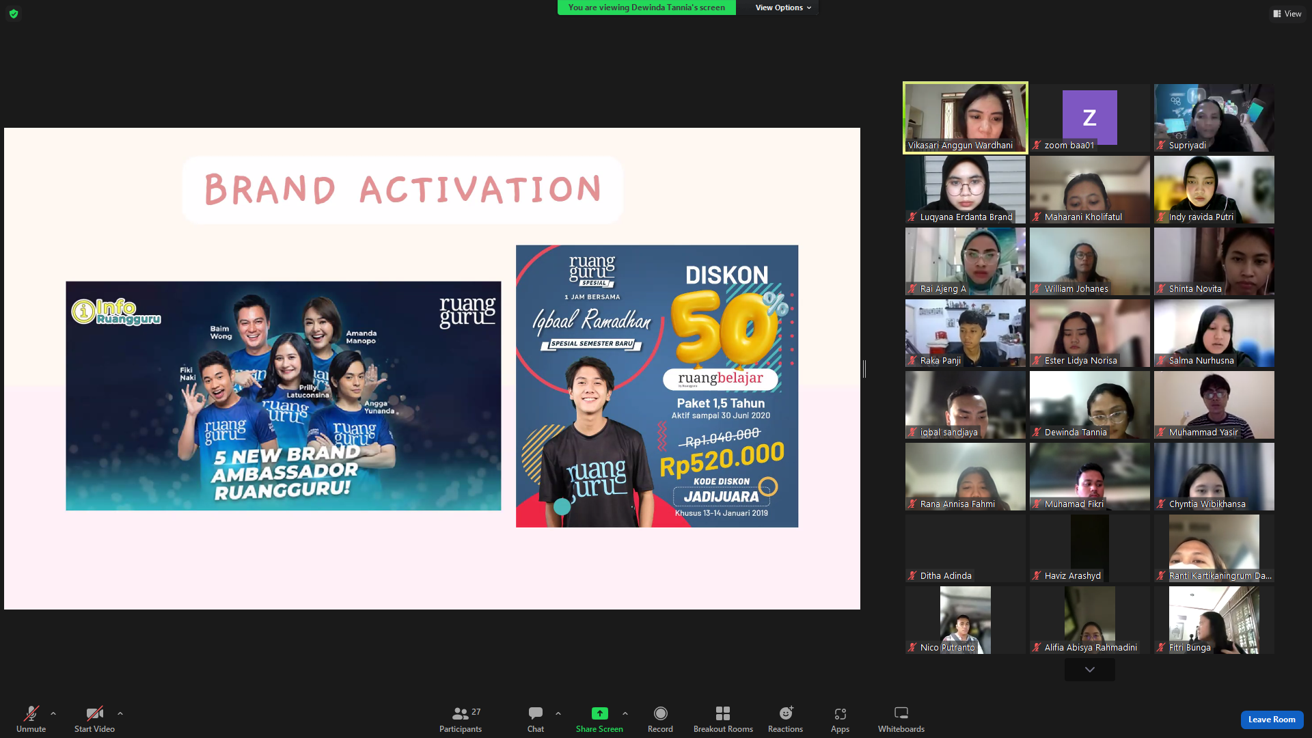Start recording with the Record button

(x=660, y=720)
